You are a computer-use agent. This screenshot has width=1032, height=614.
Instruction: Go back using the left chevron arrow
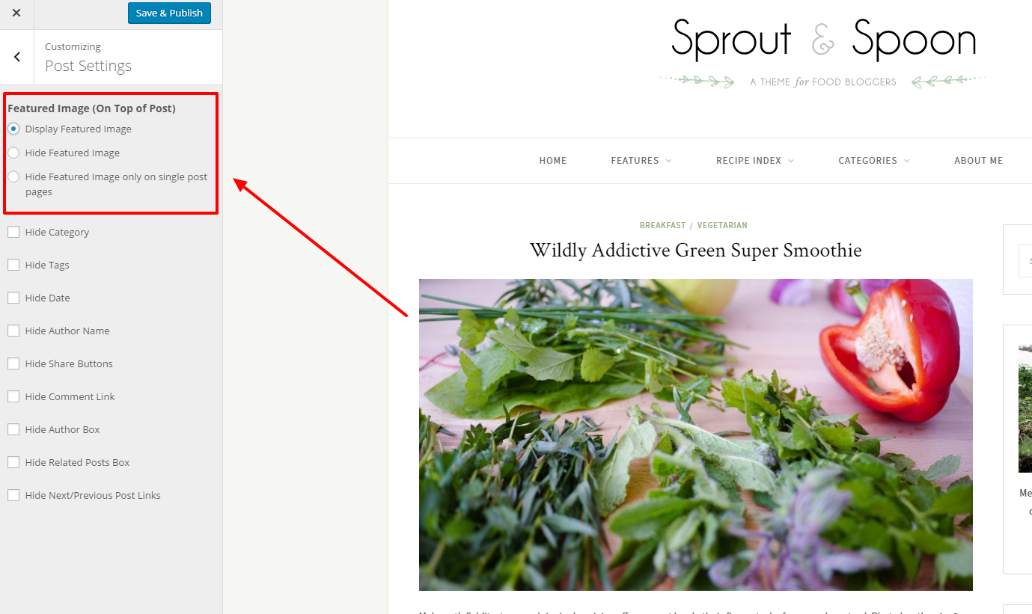17,57
